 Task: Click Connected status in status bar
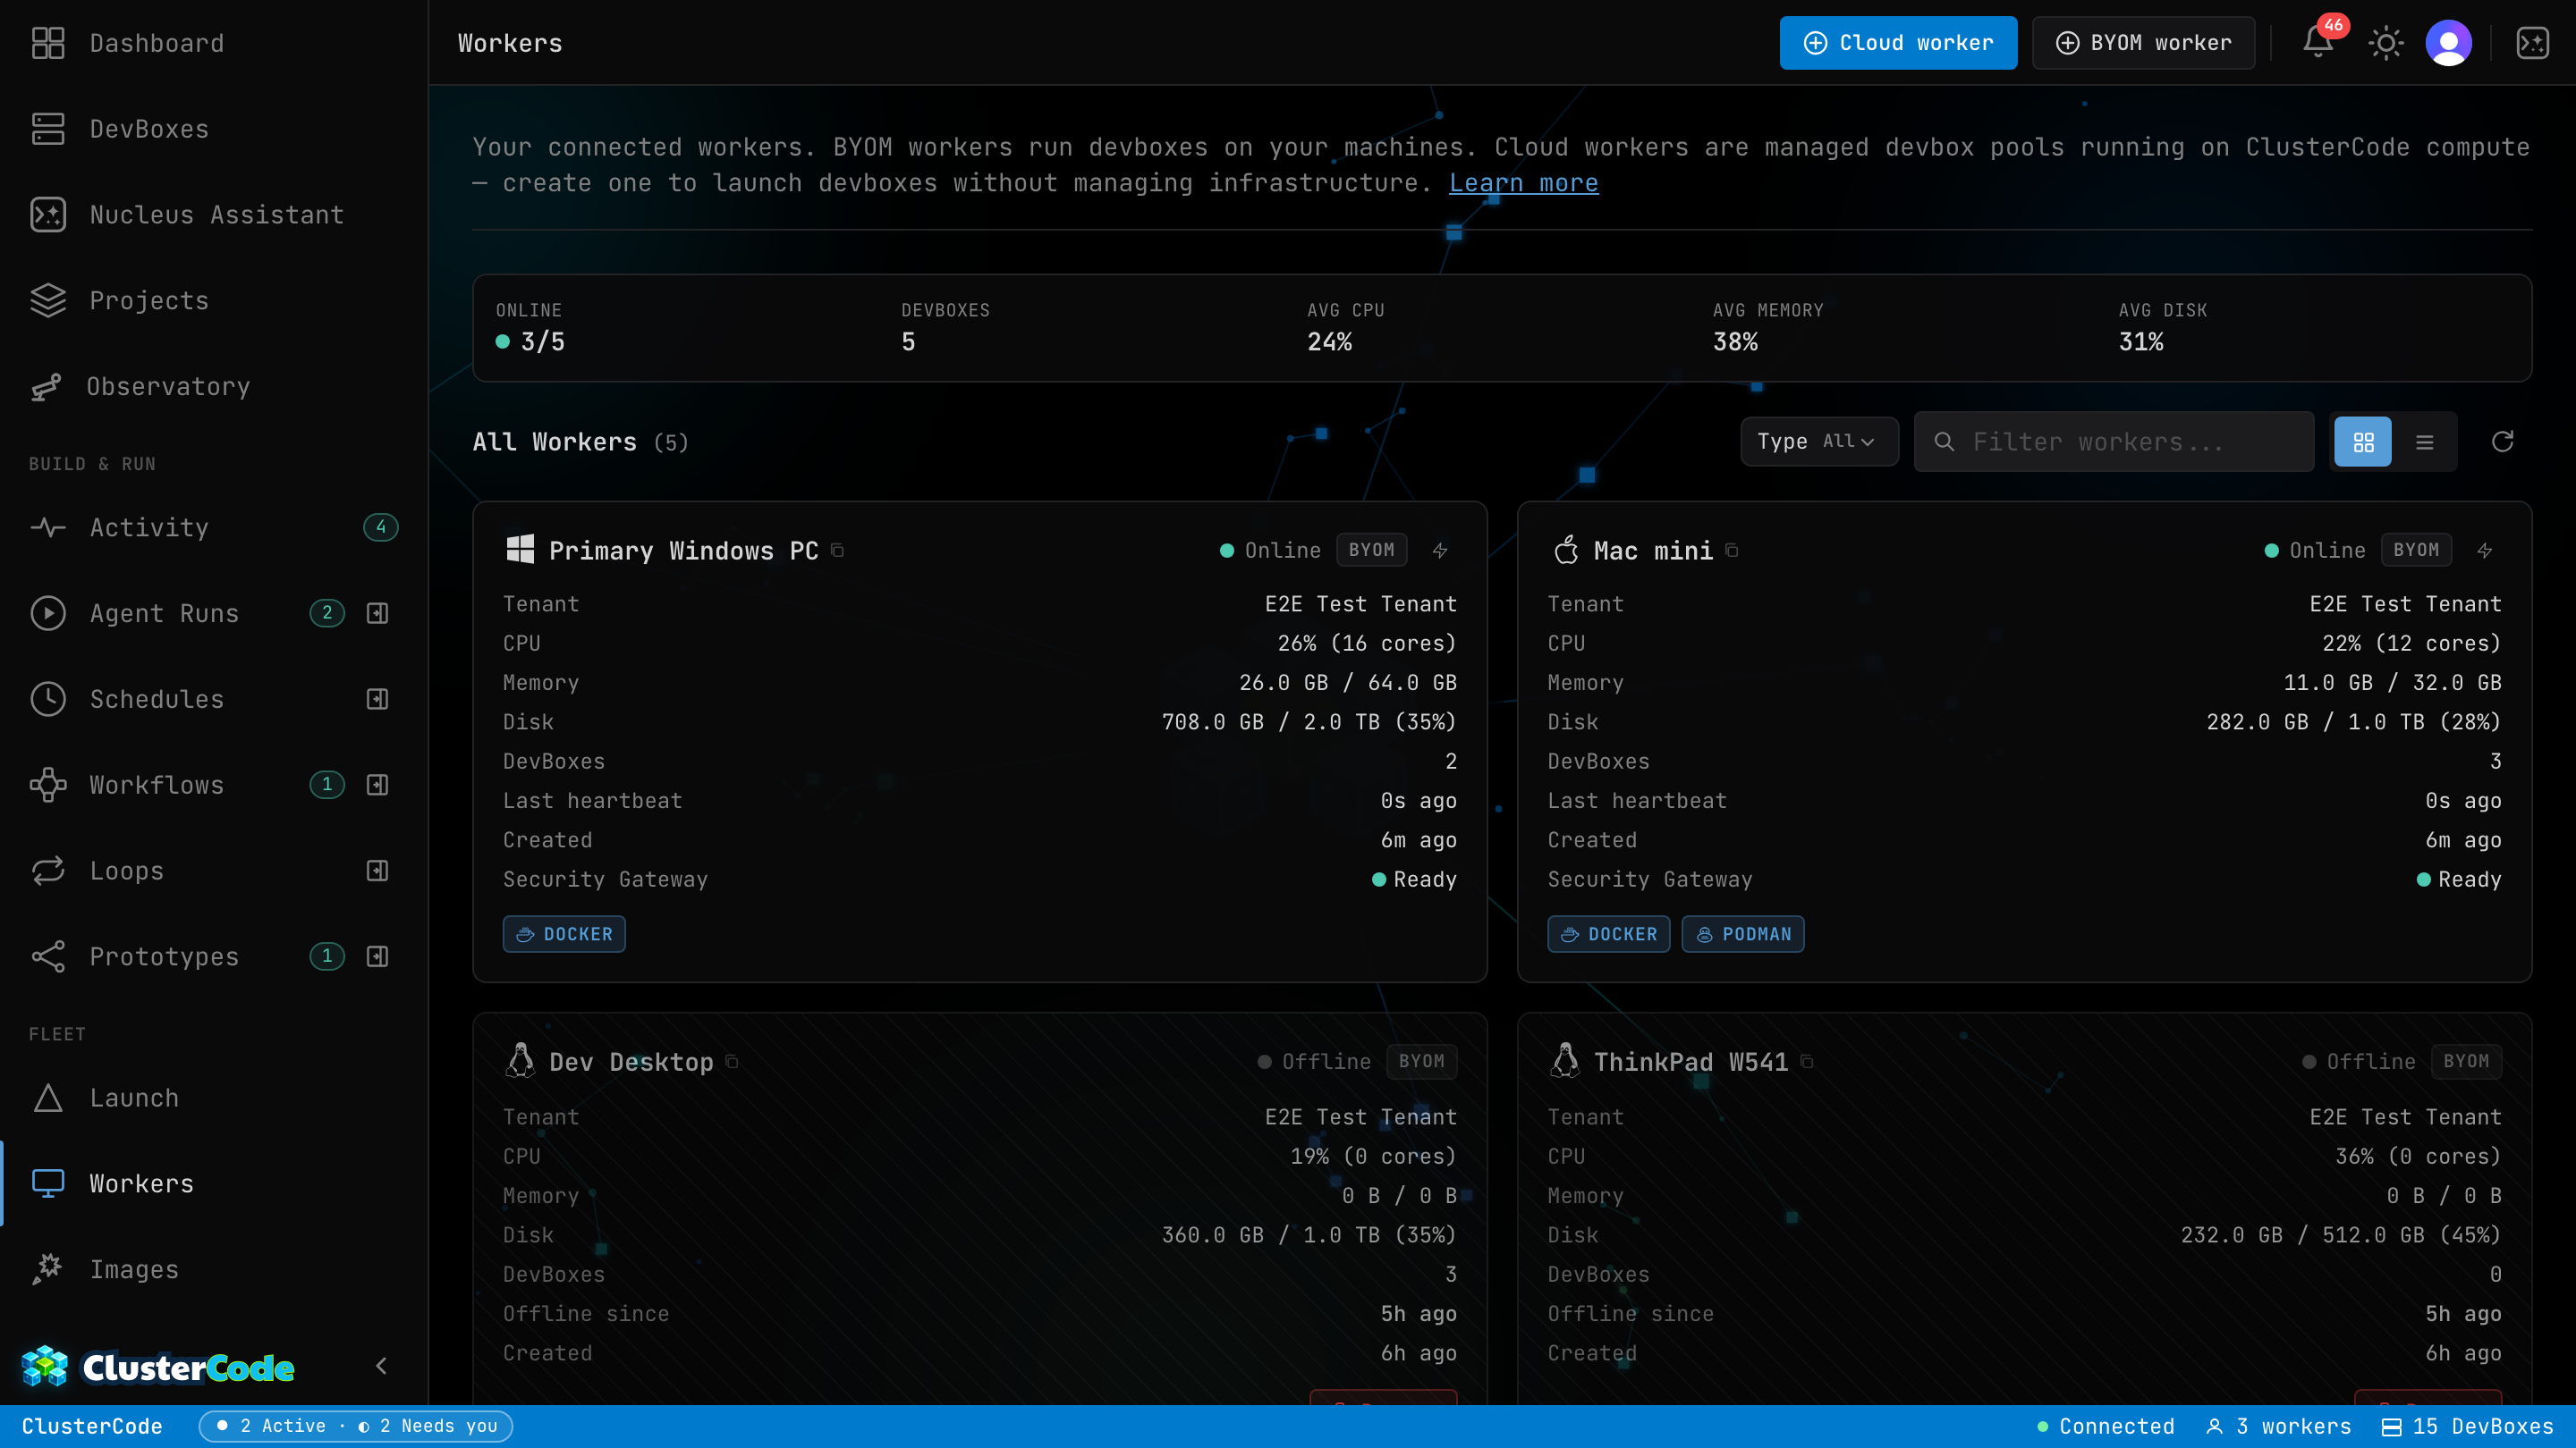(2106, 1426)
